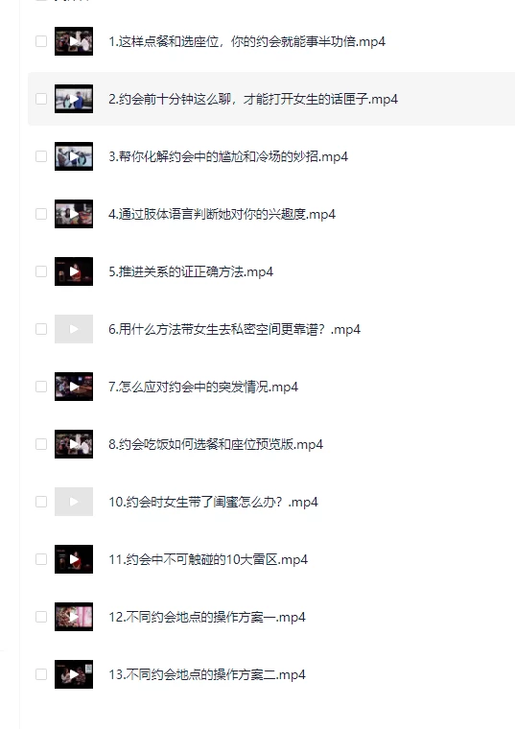
Task: Tick checkbox for 13.不同约会地点的操作方案二.mp4
Action: pos(41,674)
